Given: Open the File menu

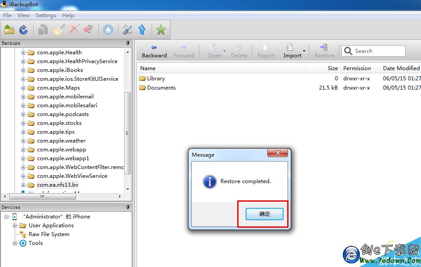Looking at the screenshot, I should pyautogui.click(x=7, y=15).
